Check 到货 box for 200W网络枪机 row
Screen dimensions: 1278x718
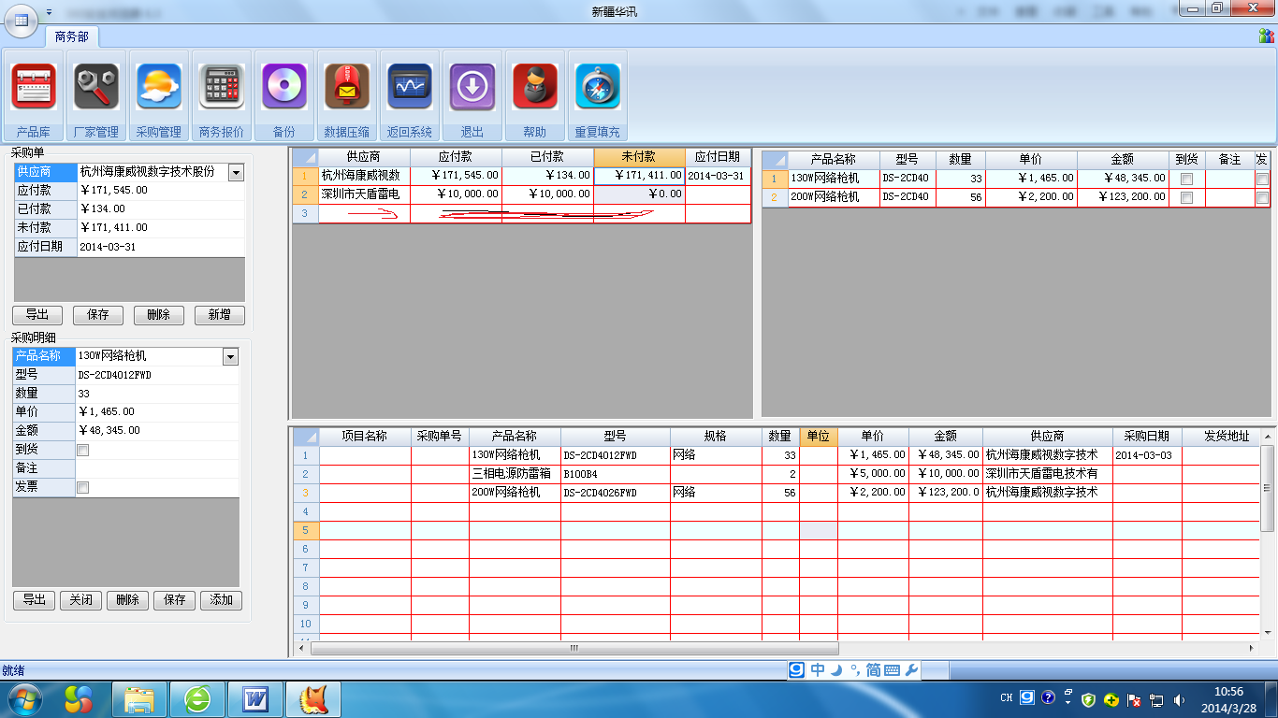point(1186,197)
